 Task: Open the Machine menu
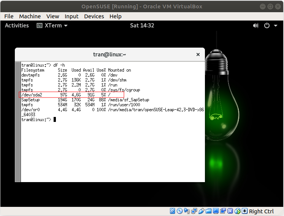point(30,16)
